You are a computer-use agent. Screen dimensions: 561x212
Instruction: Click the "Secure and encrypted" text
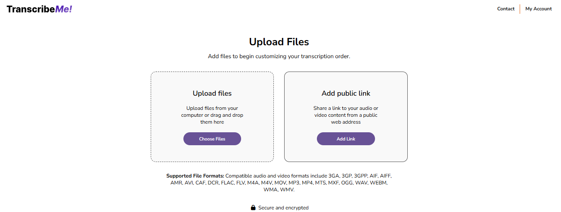coord(283,208)
